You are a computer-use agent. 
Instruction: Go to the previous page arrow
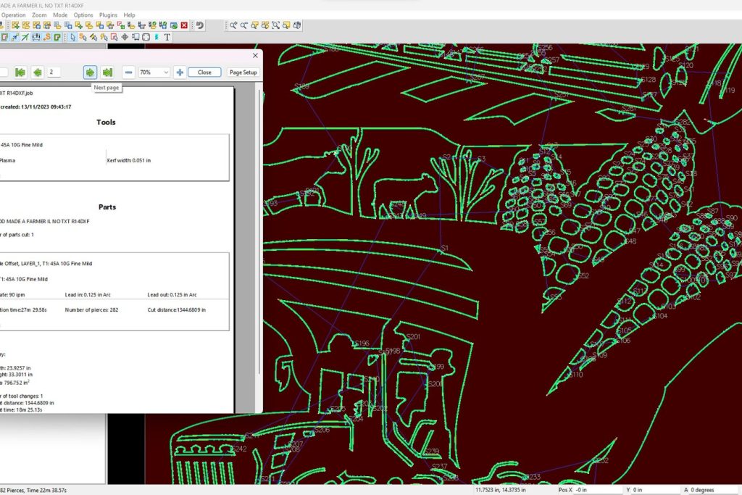pyautogui.click(x=36, y=72)
